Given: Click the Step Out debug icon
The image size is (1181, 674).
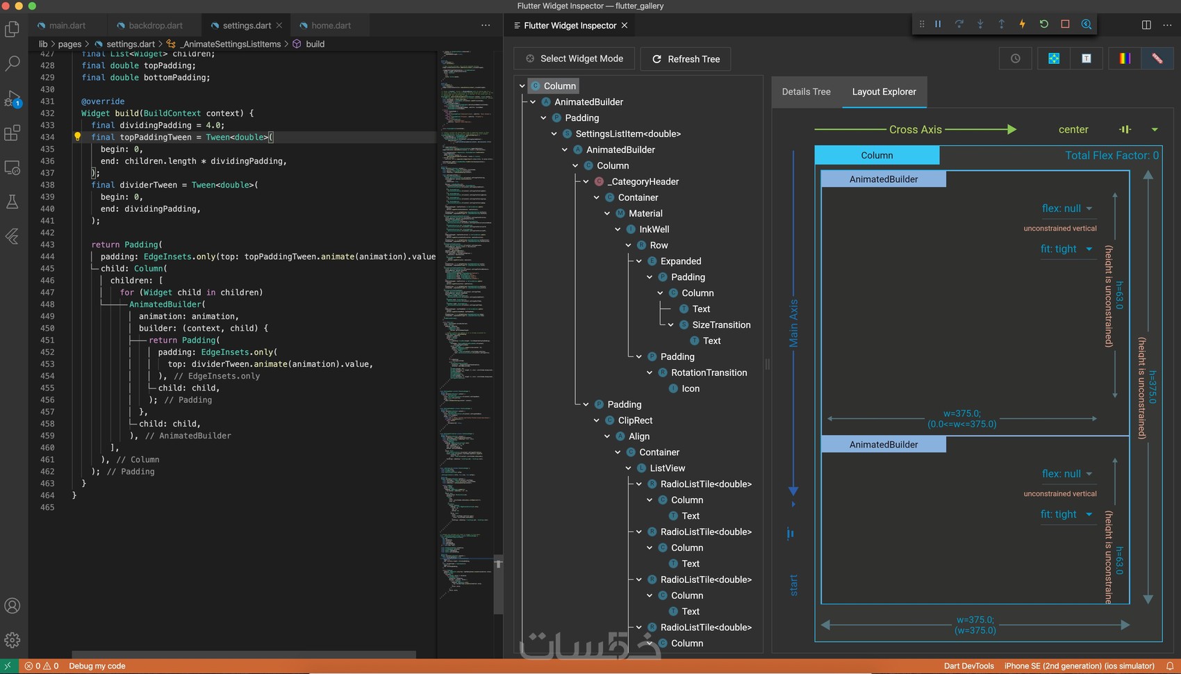Looking at the screenshot, I should click(1001, 24).
